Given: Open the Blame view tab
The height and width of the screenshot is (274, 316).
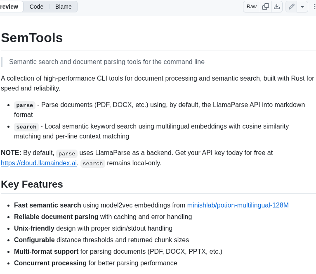Looking at the screenshot, I should 63,7.
